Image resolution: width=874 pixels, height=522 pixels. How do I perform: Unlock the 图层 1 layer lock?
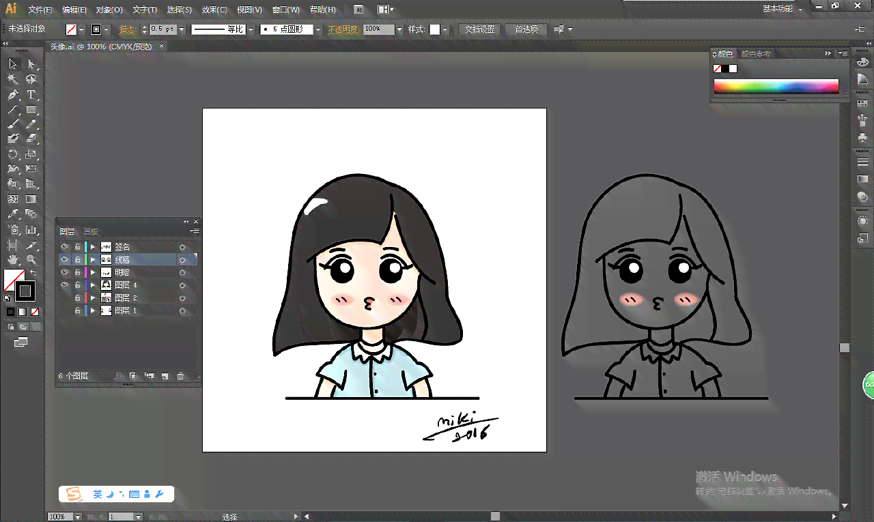(77, 310)
